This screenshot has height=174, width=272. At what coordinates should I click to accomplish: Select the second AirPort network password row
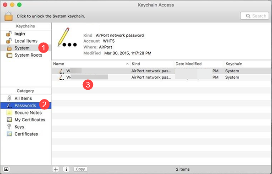click(x=161, y=77)
